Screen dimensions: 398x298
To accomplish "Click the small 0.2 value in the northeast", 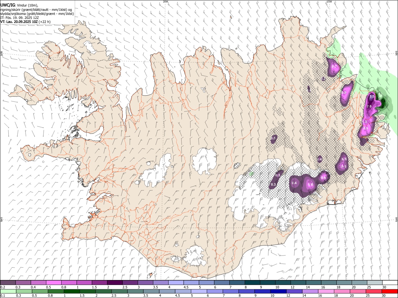I will [x=323, y=79].
